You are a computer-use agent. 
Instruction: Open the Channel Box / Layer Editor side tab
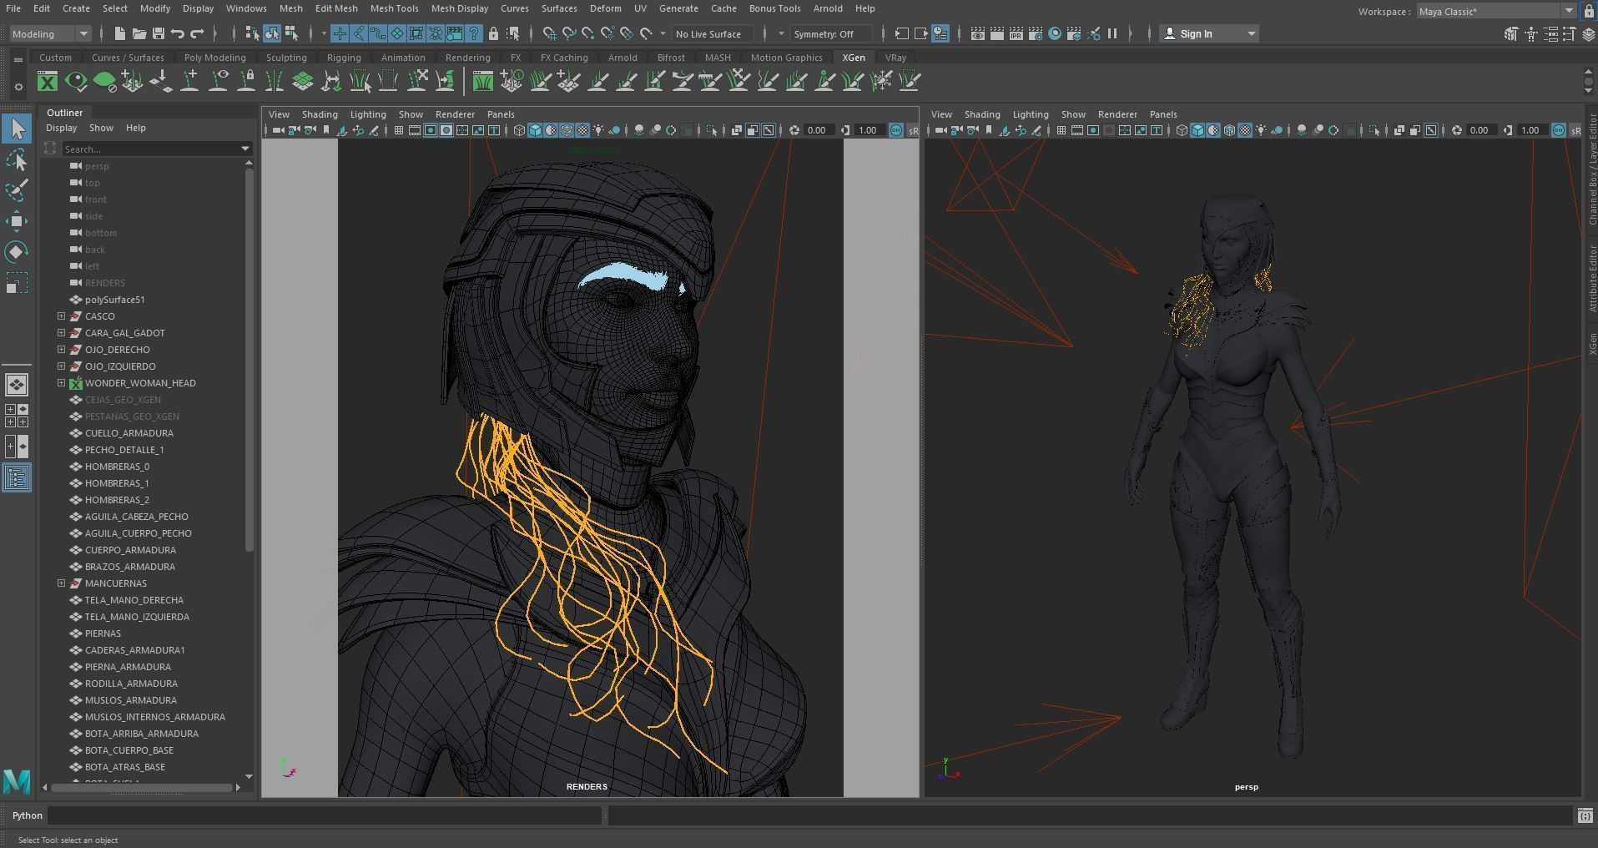point(1592,171)
